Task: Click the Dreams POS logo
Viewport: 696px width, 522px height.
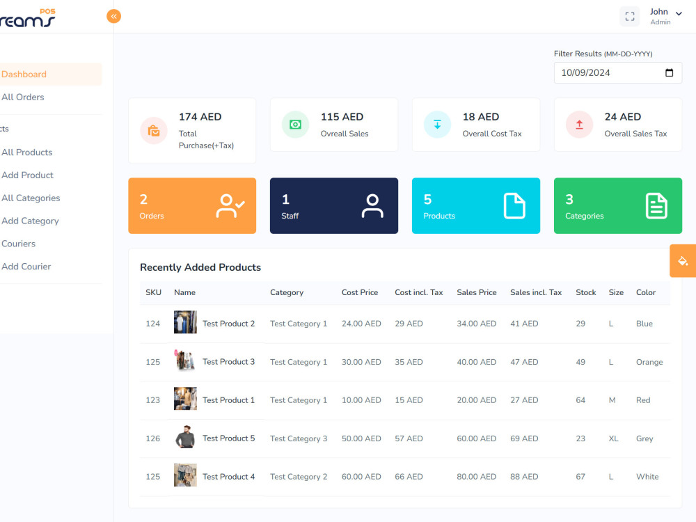Action: (28, 18)
